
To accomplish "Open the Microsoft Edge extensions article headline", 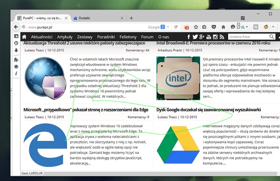I will [86, 110].
